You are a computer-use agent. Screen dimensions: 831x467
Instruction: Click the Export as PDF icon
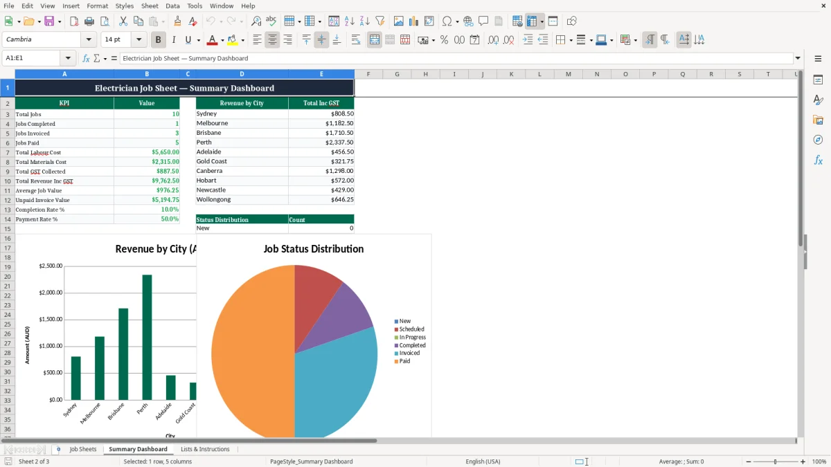74,21
